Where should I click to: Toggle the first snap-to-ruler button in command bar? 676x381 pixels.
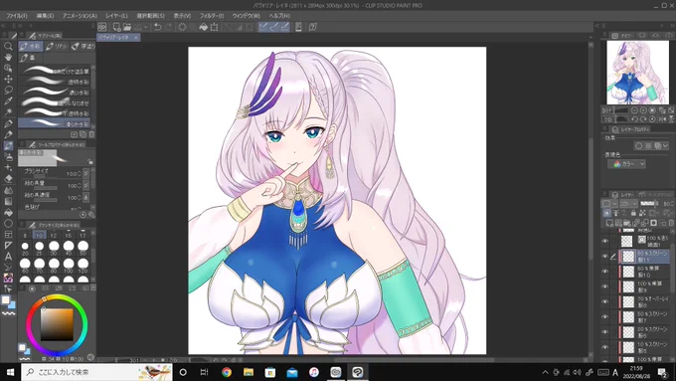[263, 27]
